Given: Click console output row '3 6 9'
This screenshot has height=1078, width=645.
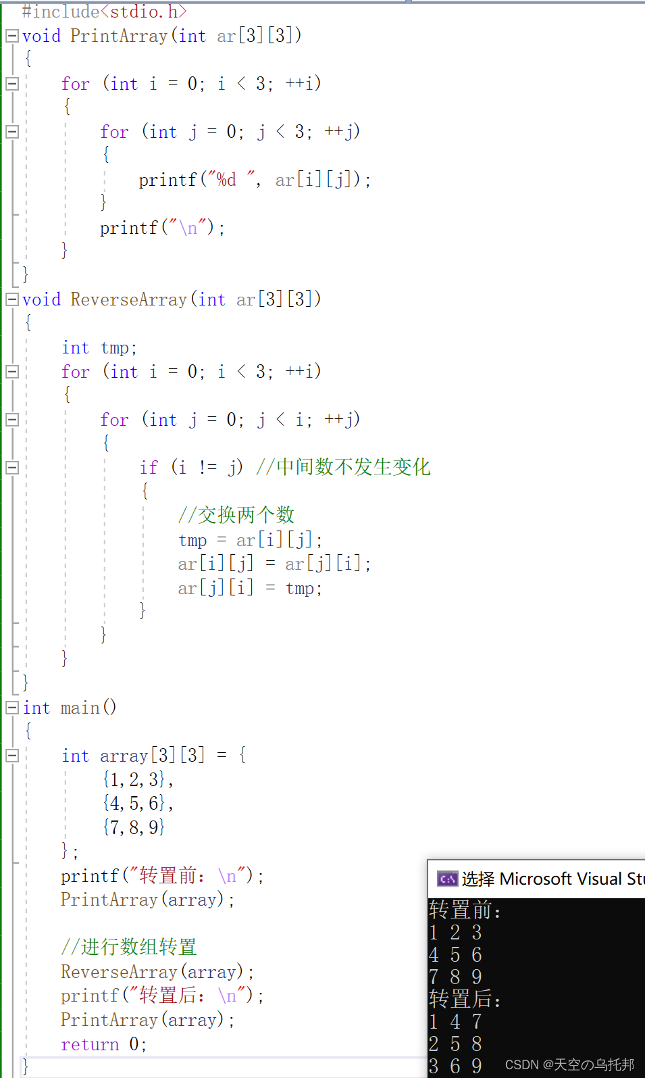Looking at the screenshot, I should [456, 1066].
